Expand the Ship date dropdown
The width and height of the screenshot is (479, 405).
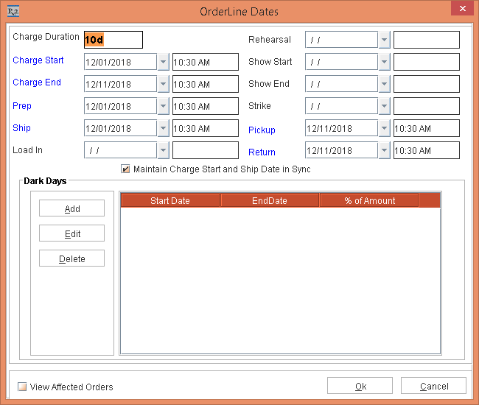pyautogui.click(x=163, y=128)
